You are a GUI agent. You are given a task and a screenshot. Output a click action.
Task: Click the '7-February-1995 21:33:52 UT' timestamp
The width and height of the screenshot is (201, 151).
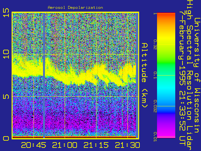[182, 78]
